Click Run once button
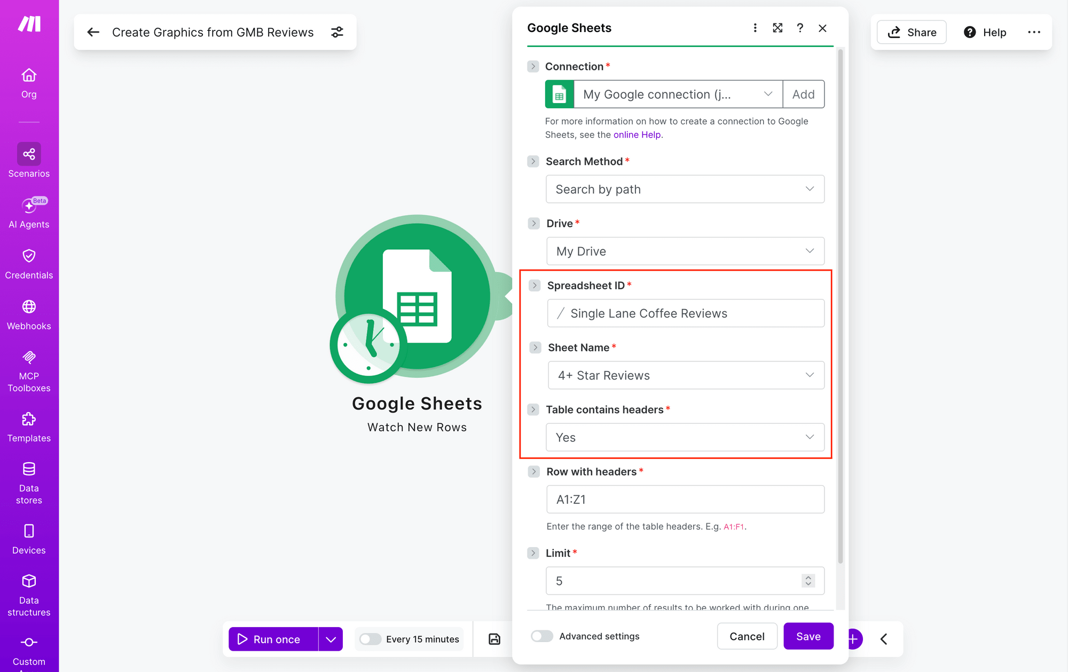Viewport: 1068px width, 672px height. point(273,639)
